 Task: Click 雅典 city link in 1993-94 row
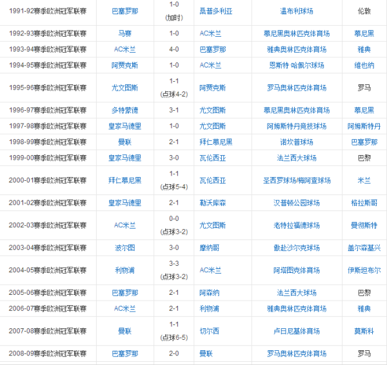[364, 50]
